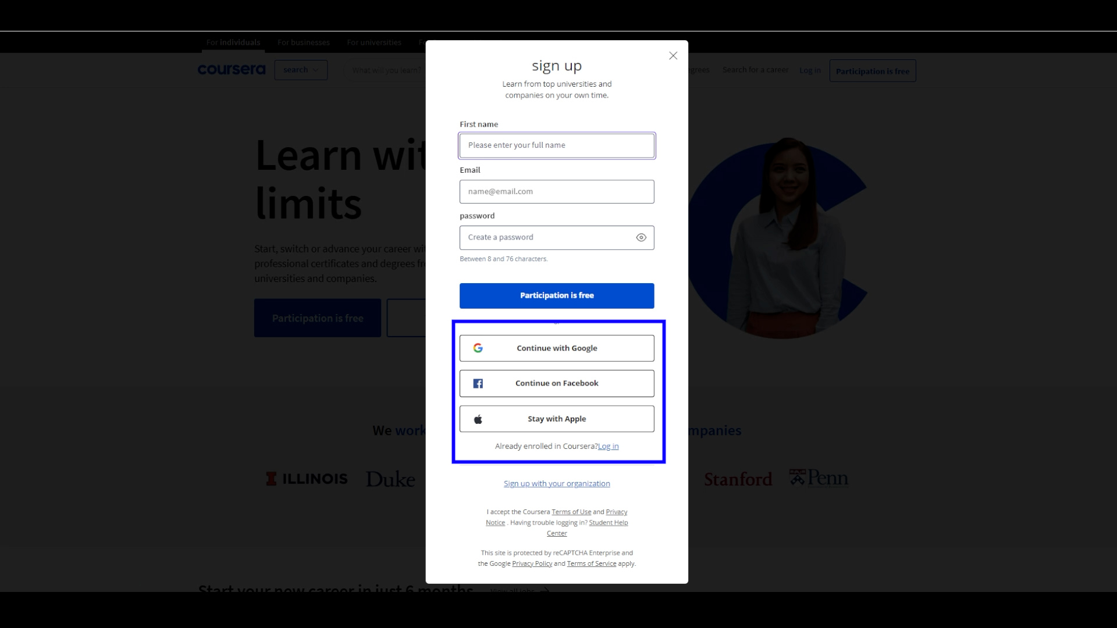Image resolution: width=1117 pixels, height=628 pixels.
Task: Click the Facebook icon to continue
Action: pyautogui.click(x=477, y=383)
